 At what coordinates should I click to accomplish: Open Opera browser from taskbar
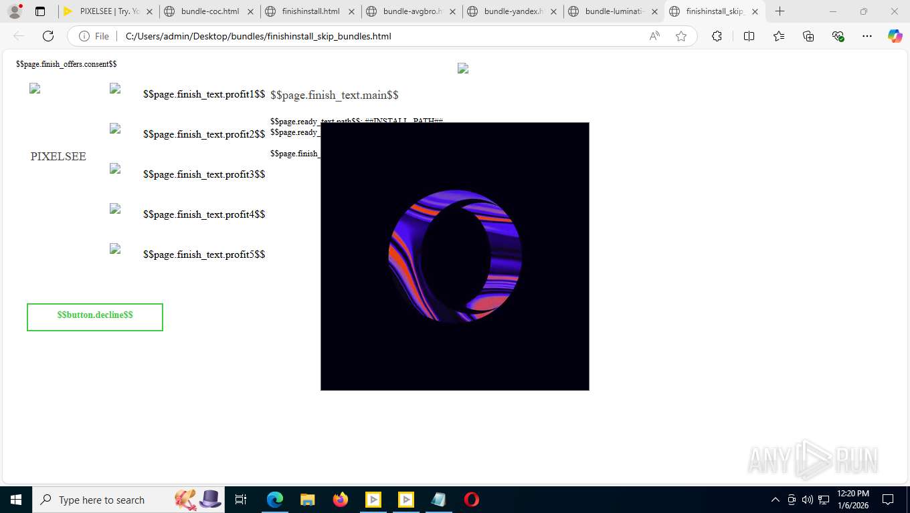point(472,500)
